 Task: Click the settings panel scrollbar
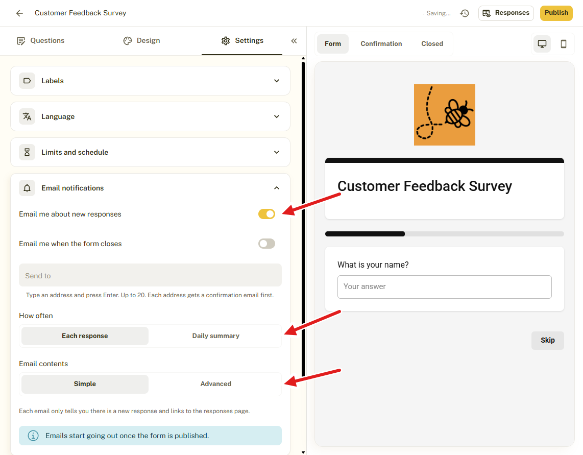(303, 220)
